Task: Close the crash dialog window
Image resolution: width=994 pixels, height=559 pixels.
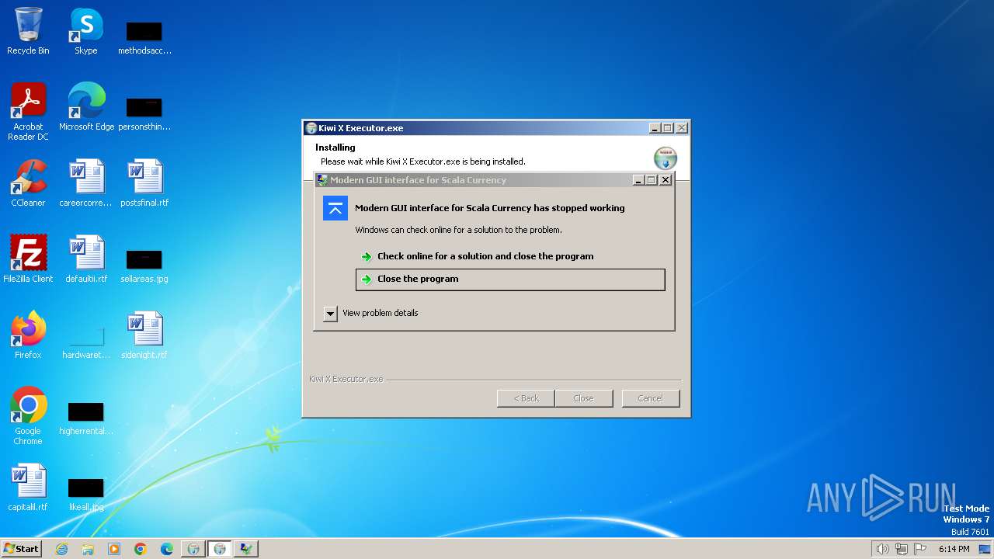Action: 666,180
